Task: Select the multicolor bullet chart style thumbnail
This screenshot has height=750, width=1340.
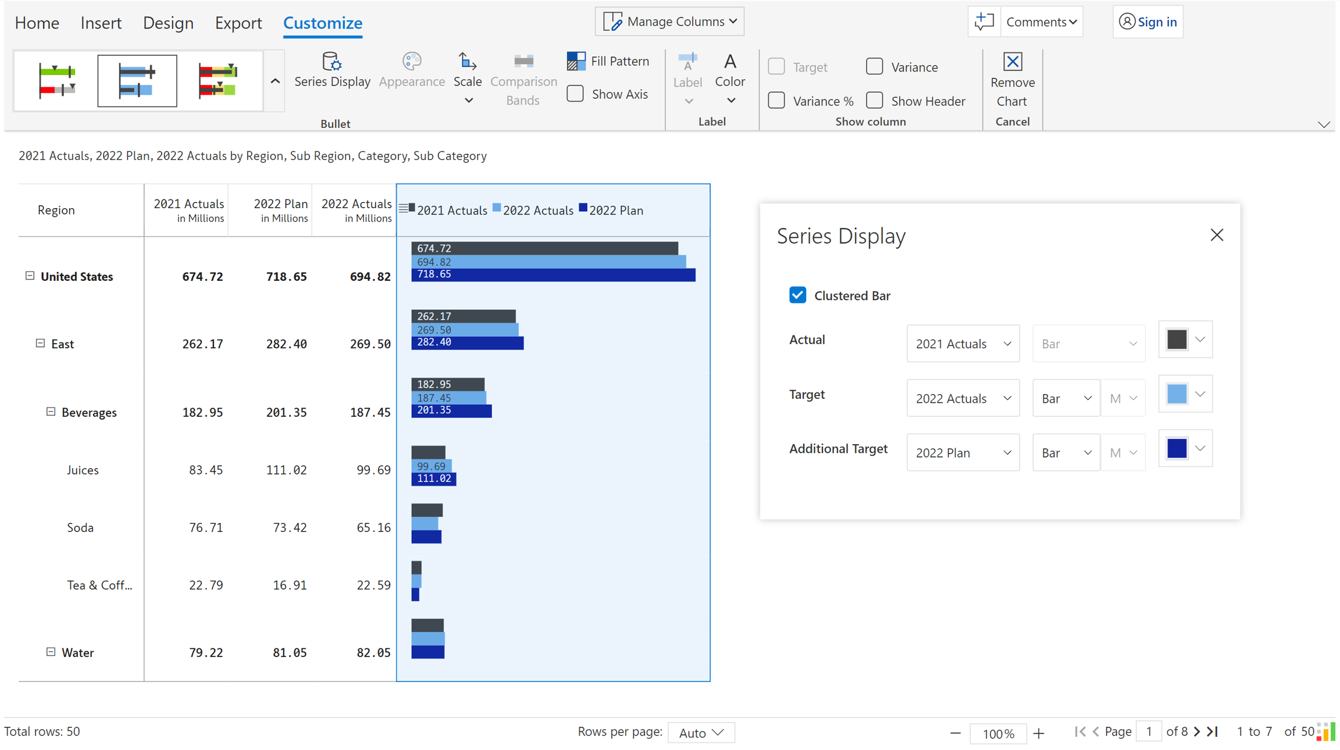Action: [x=218, y=81]
